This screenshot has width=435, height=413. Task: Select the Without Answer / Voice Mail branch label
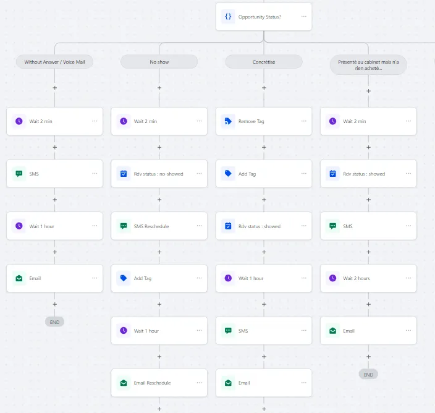pyautogui.click(x=54, y=62)
